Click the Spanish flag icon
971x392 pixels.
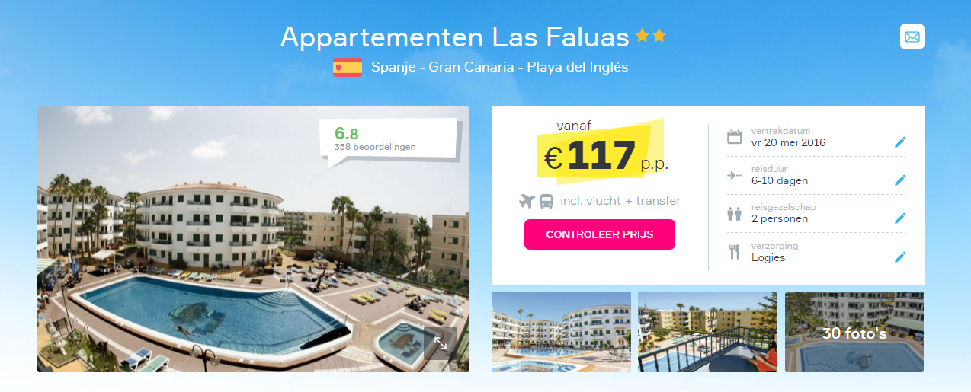pyautogui.click(x=348, y=67)
